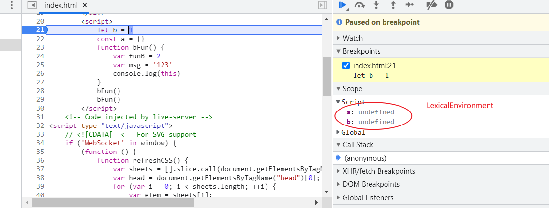Click the editor scroll down arrow
The image size is (549, 208).
coord(326,192)
